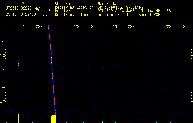The image size is (193, 123).
Task: Click the narrow yellow intensity spike at bottom left
Action: tap(19, 118)
